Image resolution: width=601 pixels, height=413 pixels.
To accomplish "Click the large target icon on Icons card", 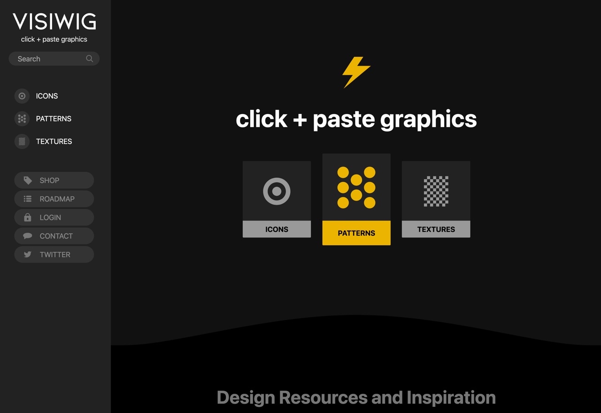I will (277, 191).
